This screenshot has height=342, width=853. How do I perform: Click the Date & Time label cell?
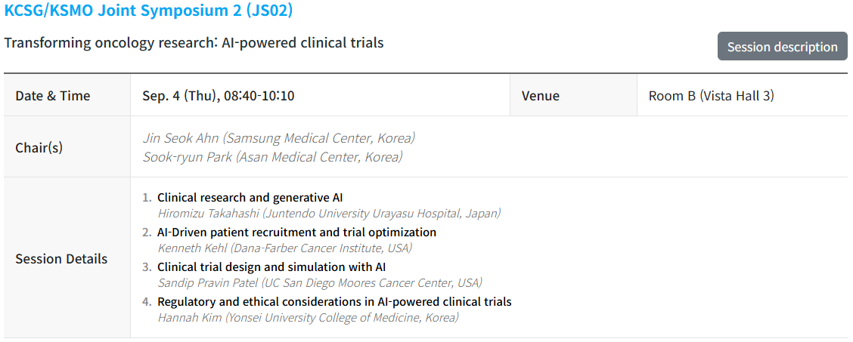67,96
